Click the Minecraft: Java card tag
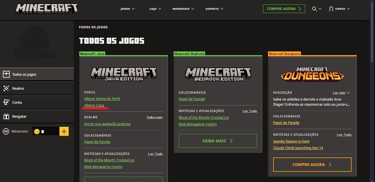375x182 pixels. coord(92,54)
